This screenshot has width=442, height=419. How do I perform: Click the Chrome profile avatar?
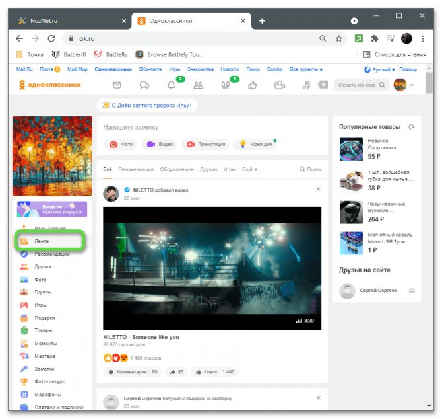tap(406, 38)
